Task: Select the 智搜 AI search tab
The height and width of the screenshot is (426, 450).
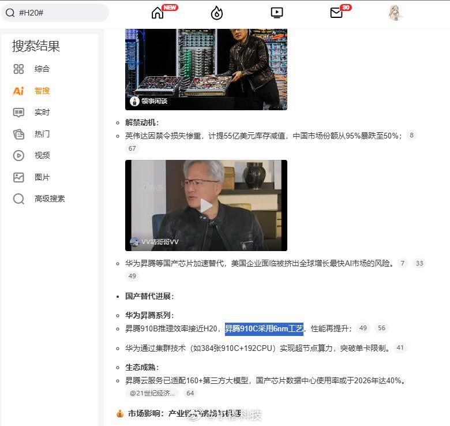Action: pos(42,91)
